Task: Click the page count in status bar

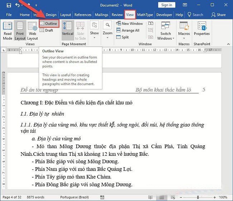Action: (12, 197)
